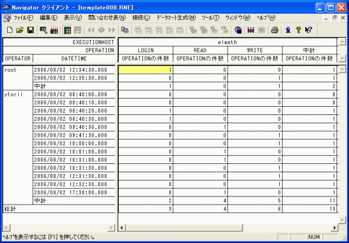Viewport: 349px width, 243px height.
Task: Select the context help arrow icon
Action: (309, 30)
